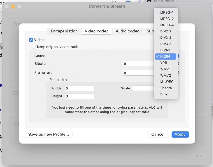The height and width of the screenshot is (167, 213).
Task: Choose VP8 codec from list
Action: [x=163, y=63]
